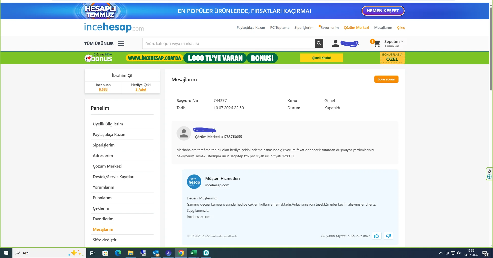Click the thumbs down not helpful icon

(388, 236)
